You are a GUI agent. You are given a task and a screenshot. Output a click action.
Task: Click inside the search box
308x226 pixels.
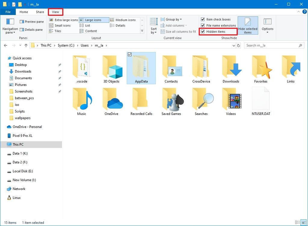click(271, 45)
